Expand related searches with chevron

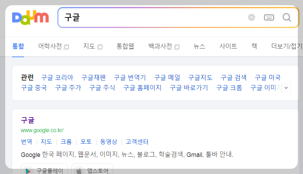[x=286, y=88]
